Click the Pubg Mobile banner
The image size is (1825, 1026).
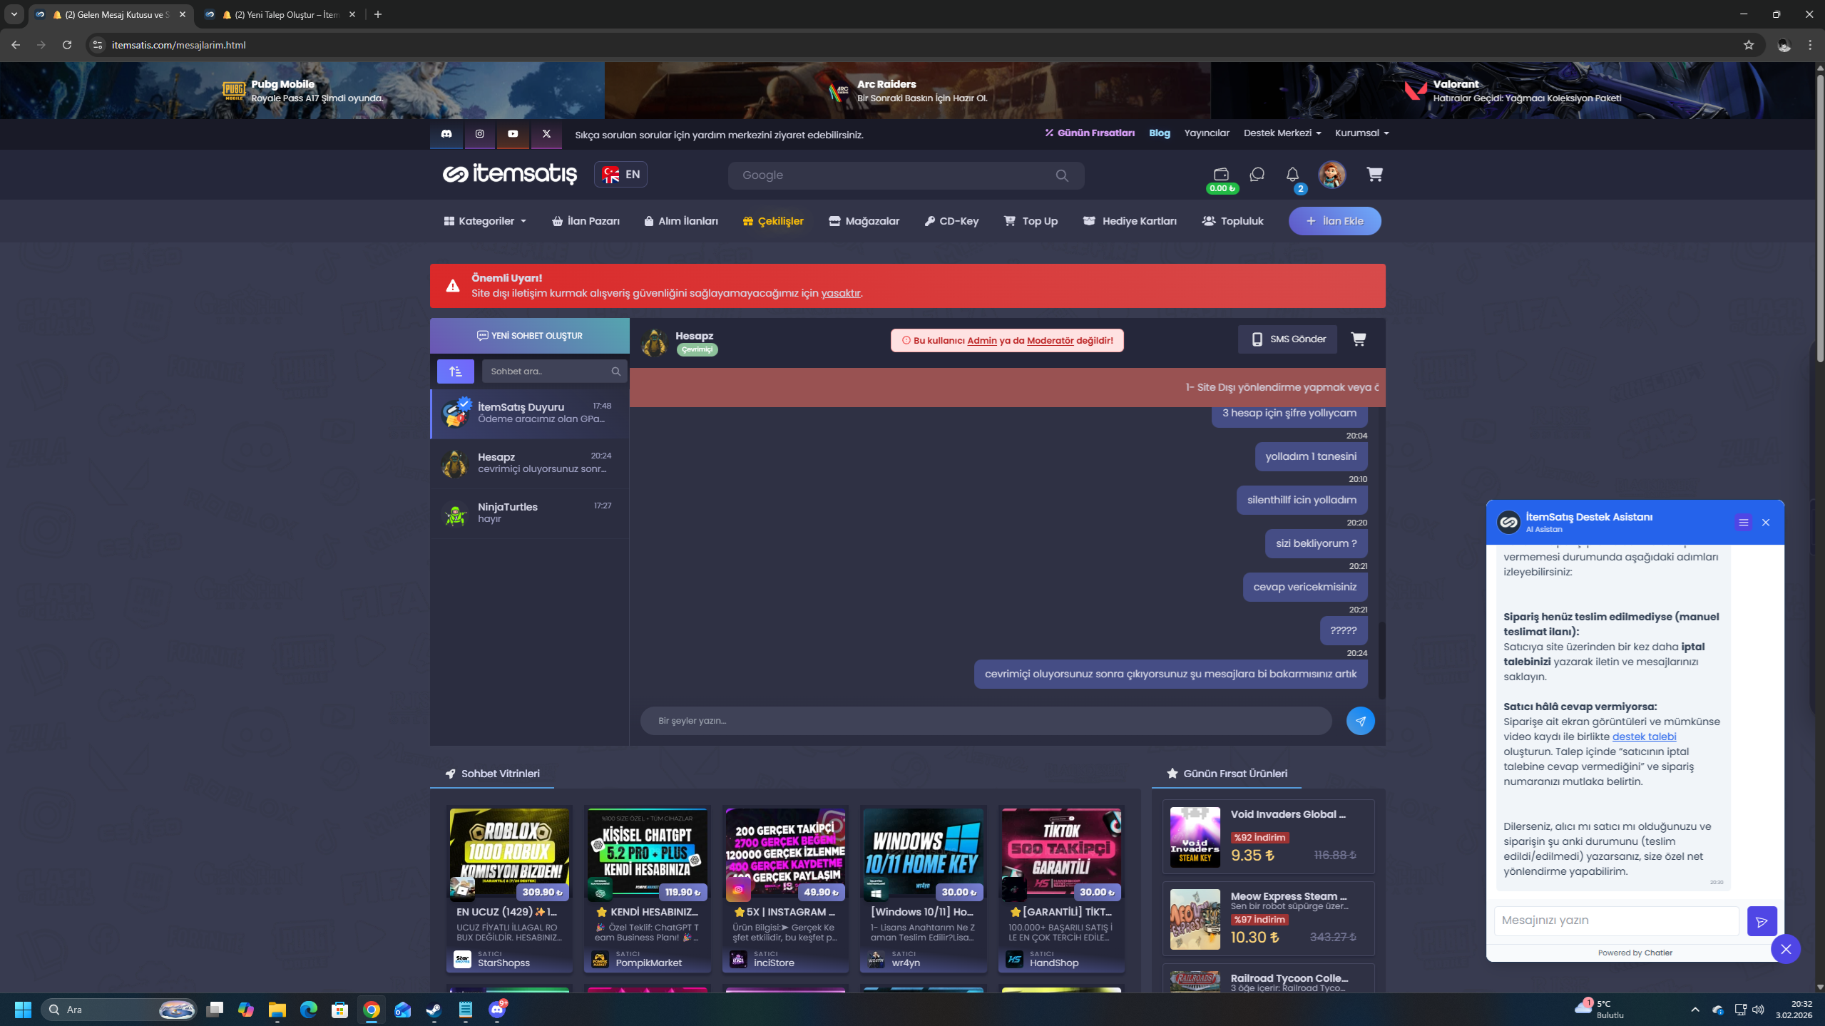click(x=302, y=91)
